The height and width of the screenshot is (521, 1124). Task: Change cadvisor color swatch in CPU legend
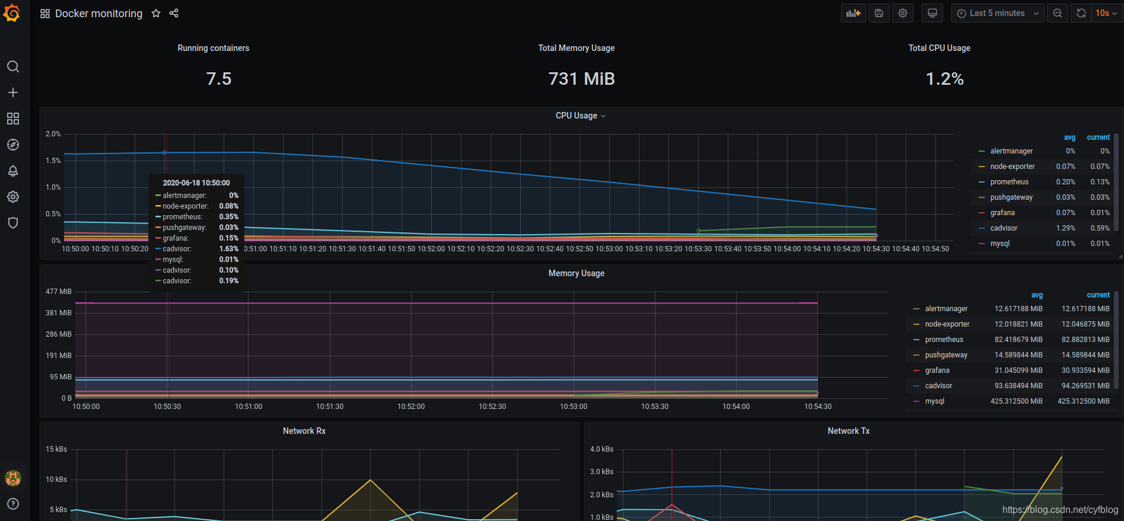(x=982, y=228)
